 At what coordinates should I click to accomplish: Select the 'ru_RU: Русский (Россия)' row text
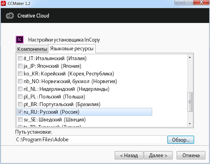[51, 112]
